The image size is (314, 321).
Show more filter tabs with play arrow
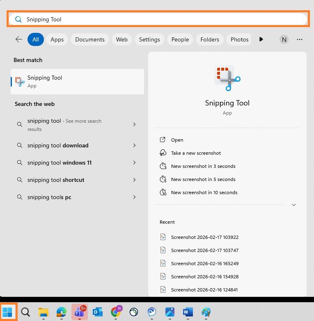point(261,39)
